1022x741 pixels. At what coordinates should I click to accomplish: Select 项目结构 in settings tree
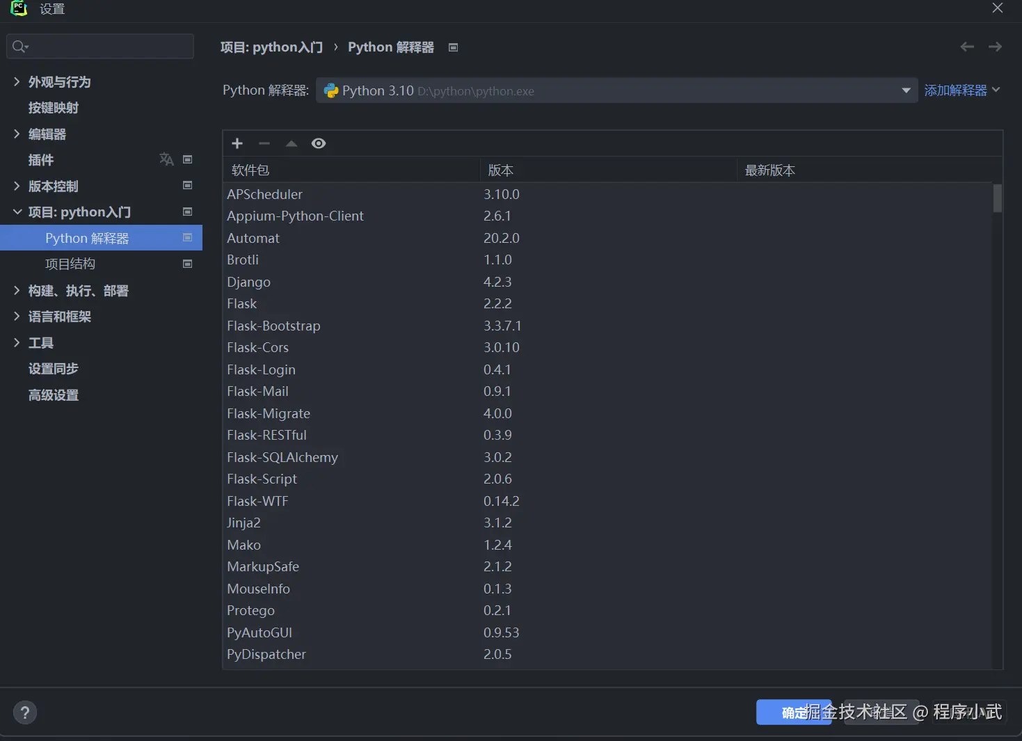point(70,264)
